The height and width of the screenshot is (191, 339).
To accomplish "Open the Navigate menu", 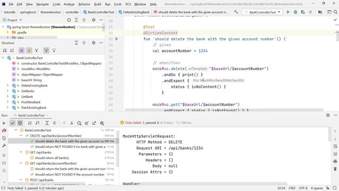I will coord(42,4).
